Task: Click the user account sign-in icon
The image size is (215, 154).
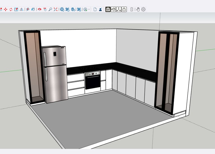Action: 85,9
